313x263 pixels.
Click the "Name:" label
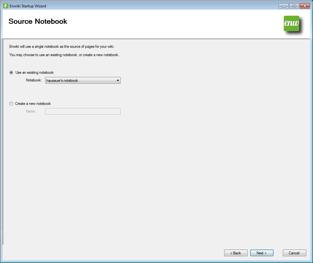31,111
